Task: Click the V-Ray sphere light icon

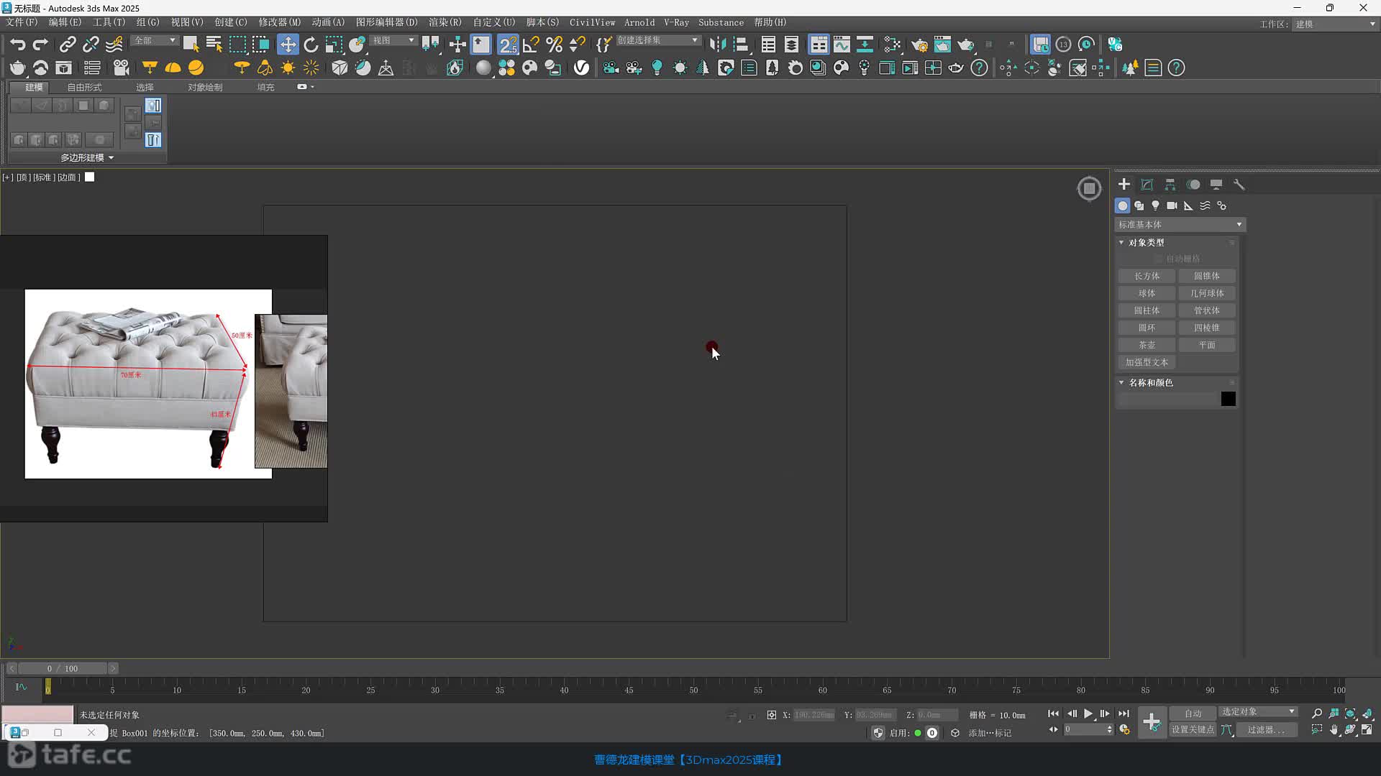Action: coord(196,68)
